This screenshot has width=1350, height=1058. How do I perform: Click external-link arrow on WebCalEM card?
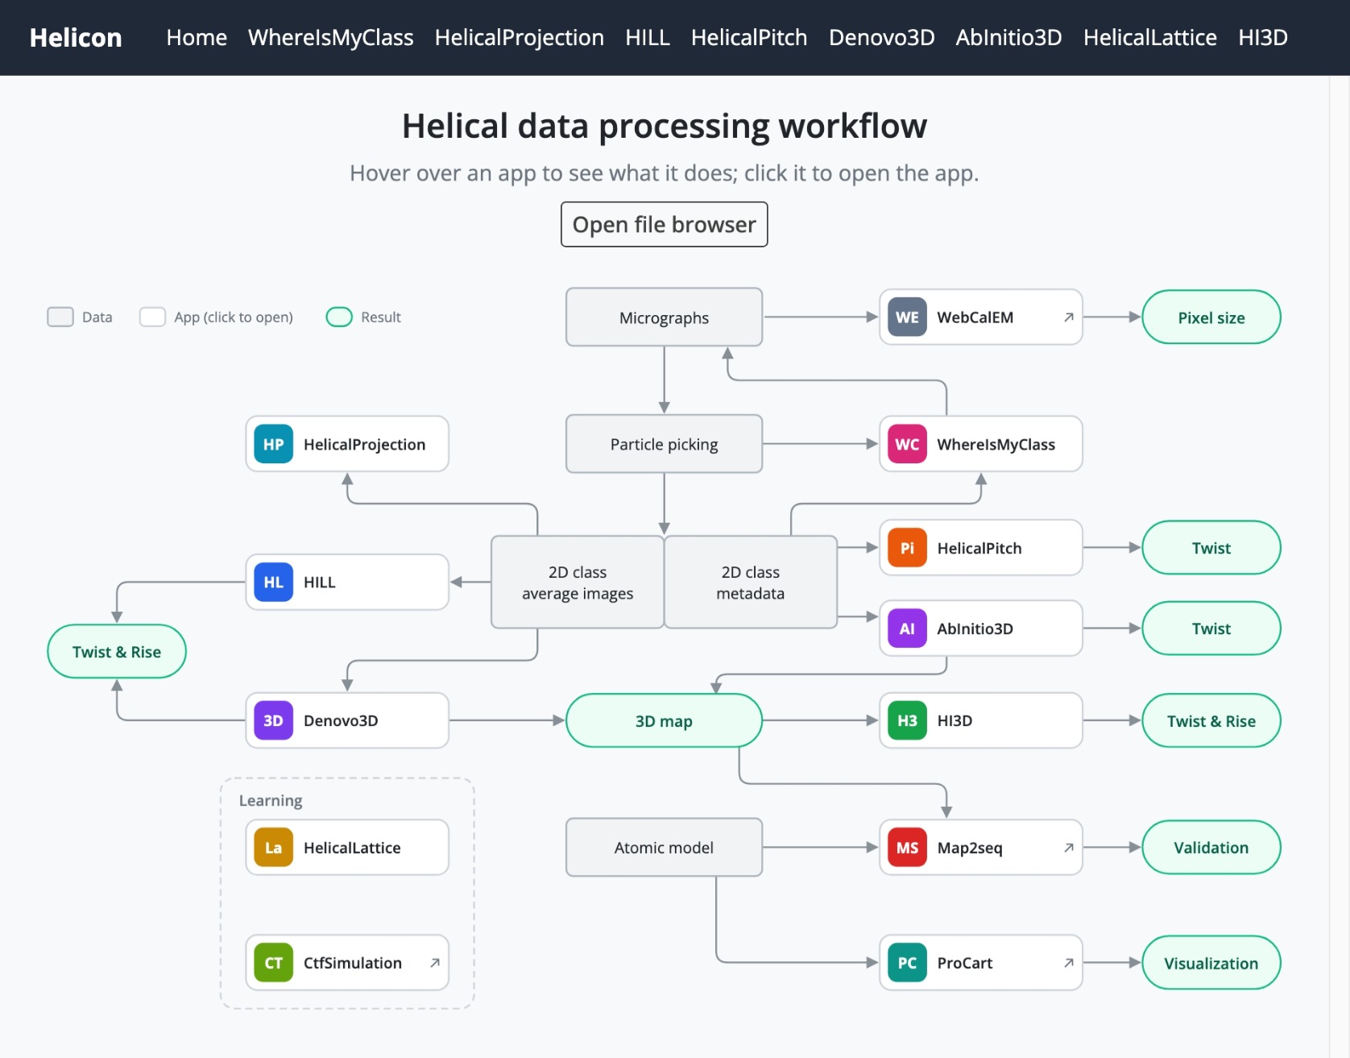[x=1068, y=317]
